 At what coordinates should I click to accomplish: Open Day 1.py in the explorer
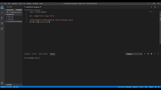coord(11,17)
